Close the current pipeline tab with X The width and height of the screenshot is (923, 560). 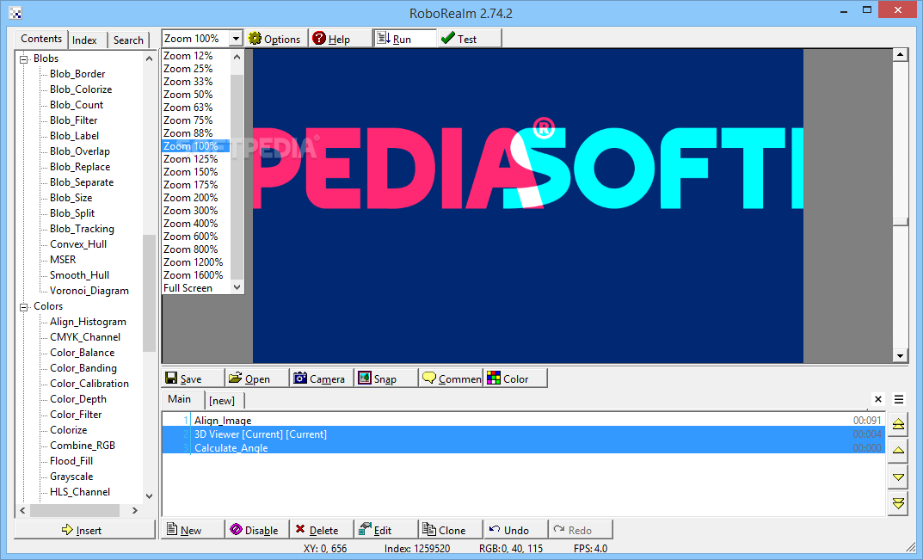pyautogui.click(x=878, y=399)
